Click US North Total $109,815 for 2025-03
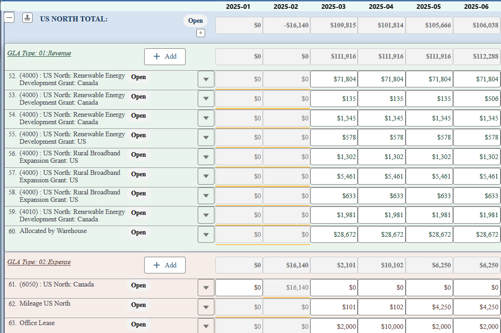Viewport: 501px width, 333px height. coord(334,25)
